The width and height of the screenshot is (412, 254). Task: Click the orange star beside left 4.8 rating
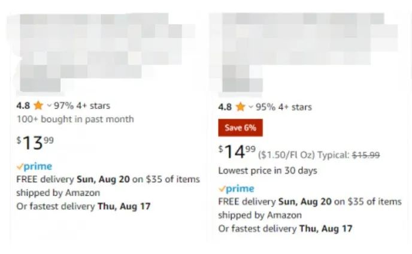coord(38,105)
